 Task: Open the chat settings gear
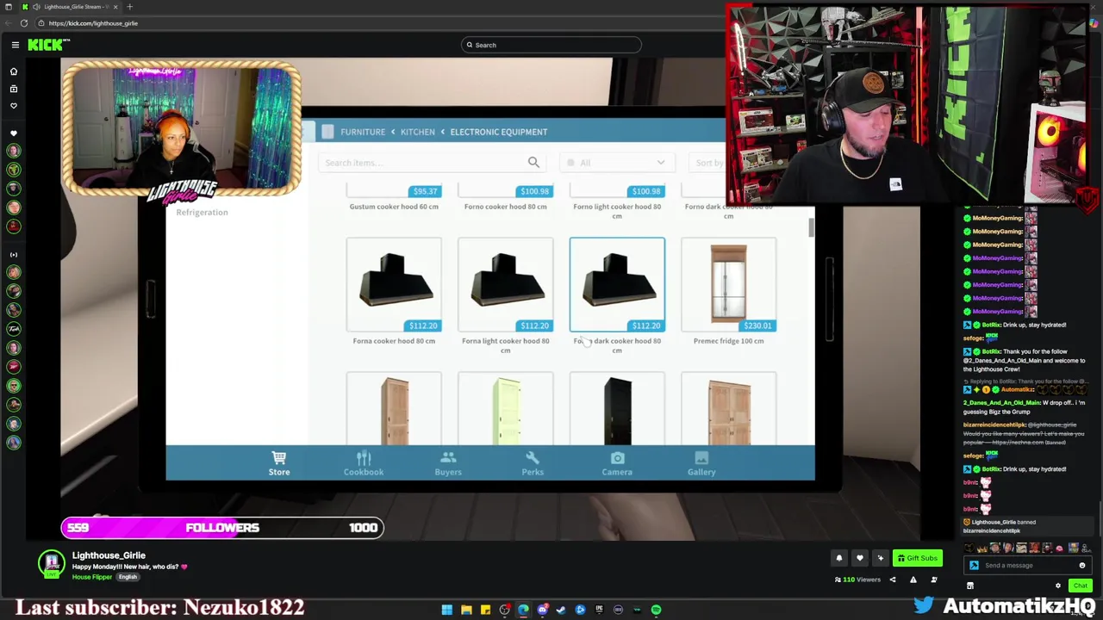[x=1058, y=586]
